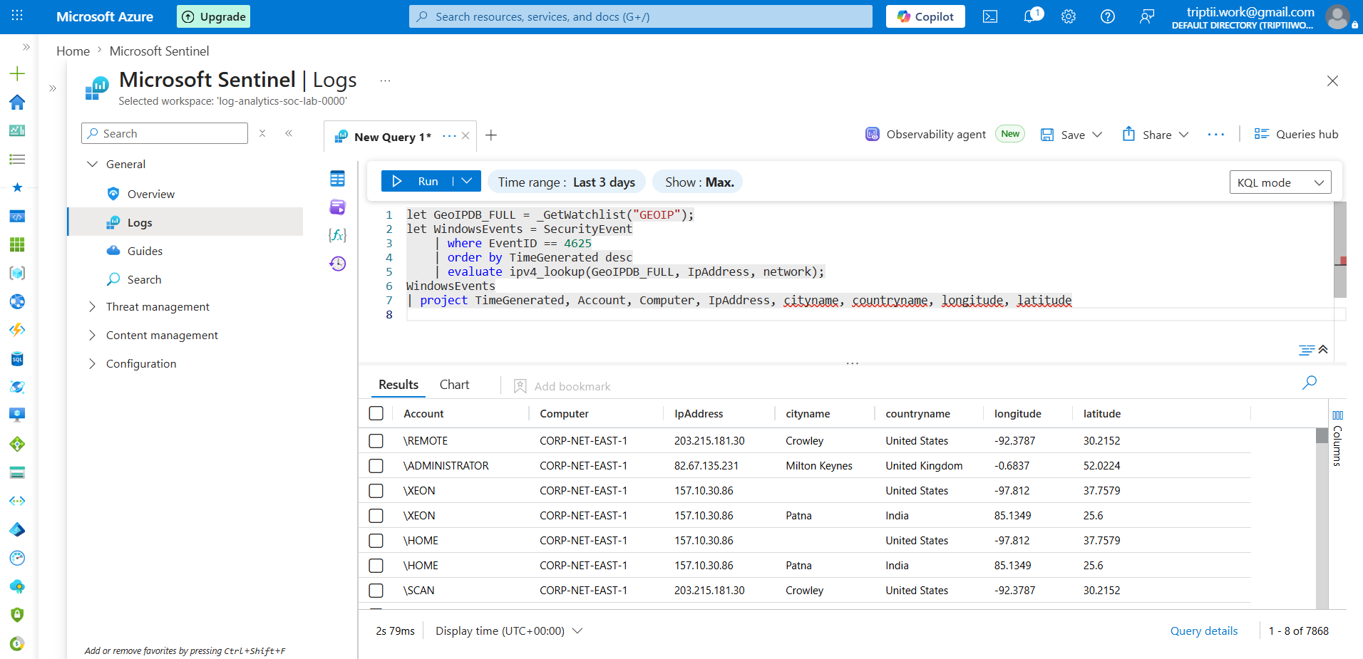
Task: Open the tables panel icon beside editor
Action: 337,179
